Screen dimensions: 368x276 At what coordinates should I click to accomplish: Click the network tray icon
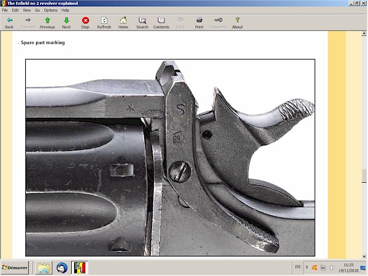(x=323, y=267)
